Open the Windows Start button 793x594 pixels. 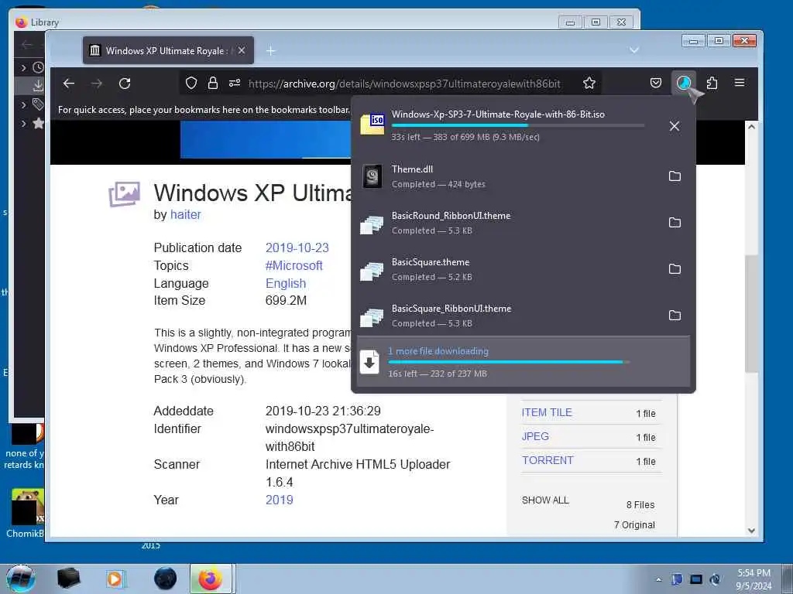[x=20, y=579]
